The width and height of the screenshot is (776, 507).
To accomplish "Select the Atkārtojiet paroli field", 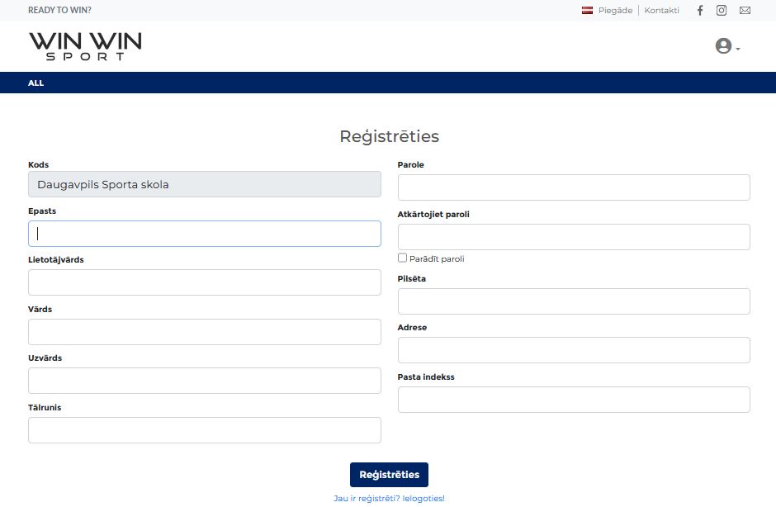I will [x=574, y=237].
